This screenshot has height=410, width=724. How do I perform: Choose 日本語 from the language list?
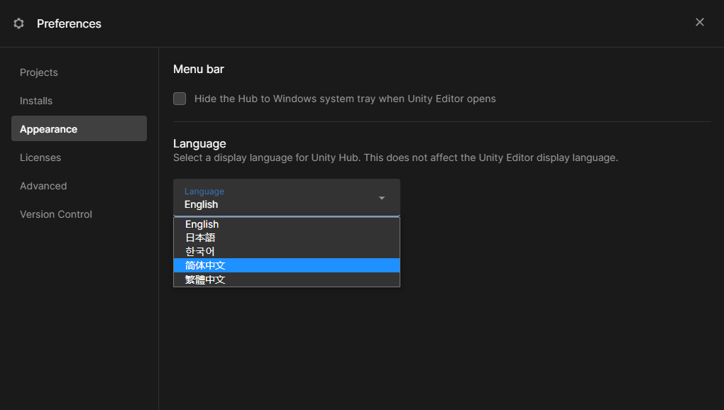point(286,238)
